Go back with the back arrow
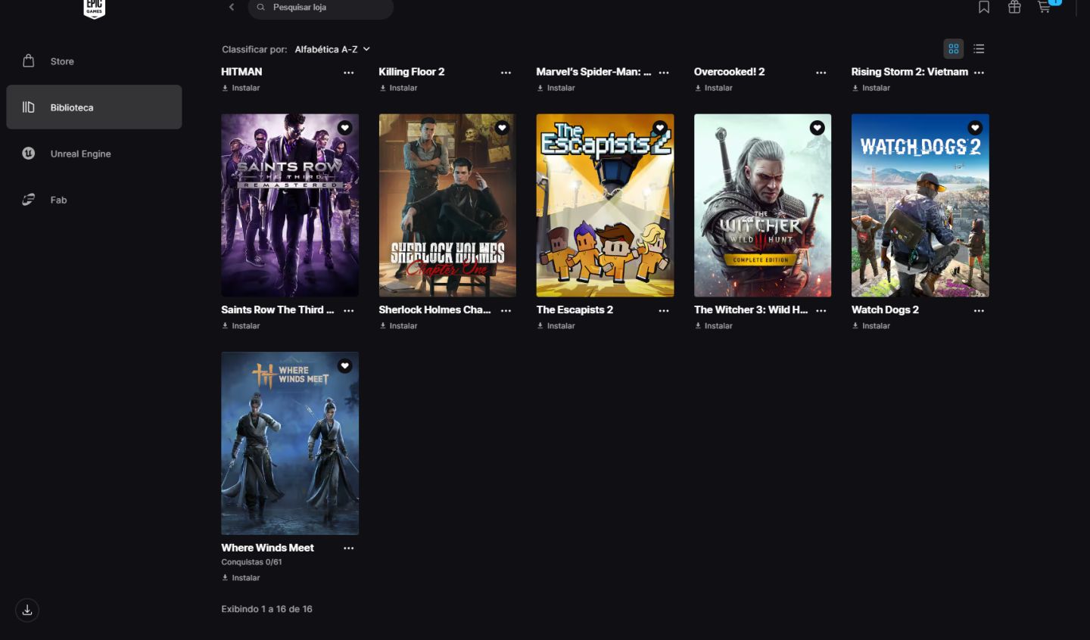 point(232,8)
